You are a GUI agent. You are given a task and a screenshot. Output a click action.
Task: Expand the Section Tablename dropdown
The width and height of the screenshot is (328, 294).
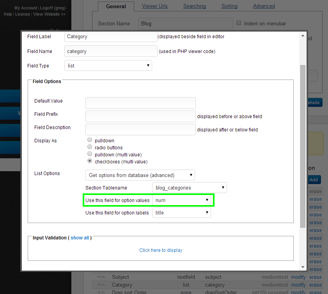pos(189,188)
